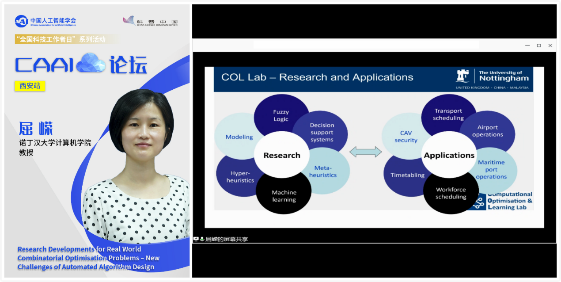
Task: Click the Airport operations bubble
Action: tap(488, 130)
